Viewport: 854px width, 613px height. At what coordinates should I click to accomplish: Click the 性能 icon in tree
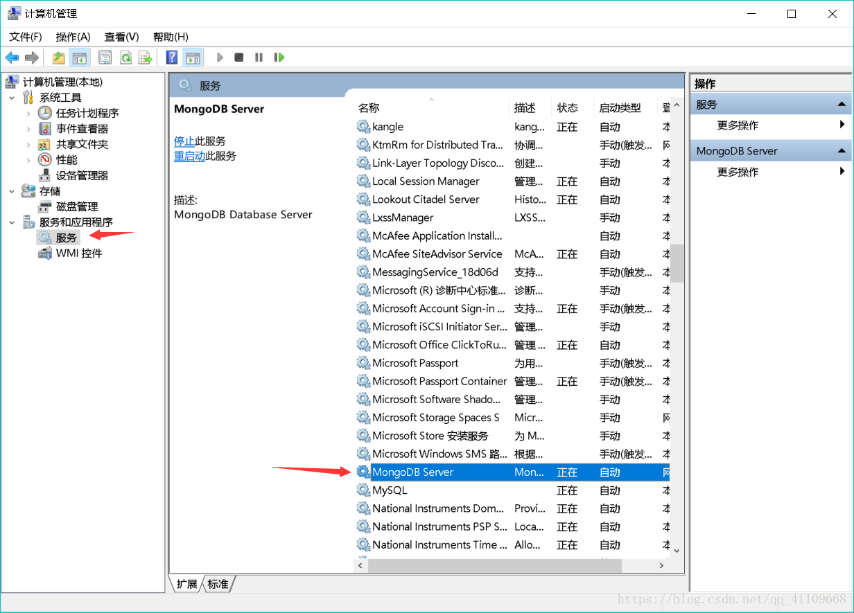(x=45, y=160)
